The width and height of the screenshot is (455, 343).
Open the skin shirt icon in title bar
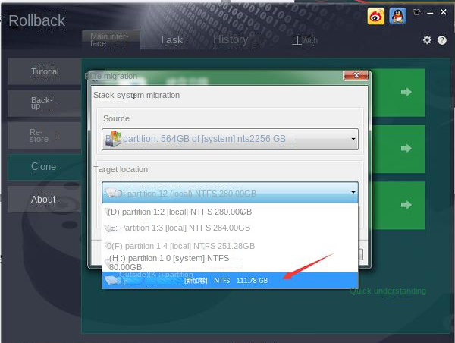click(x=416, y=12)
